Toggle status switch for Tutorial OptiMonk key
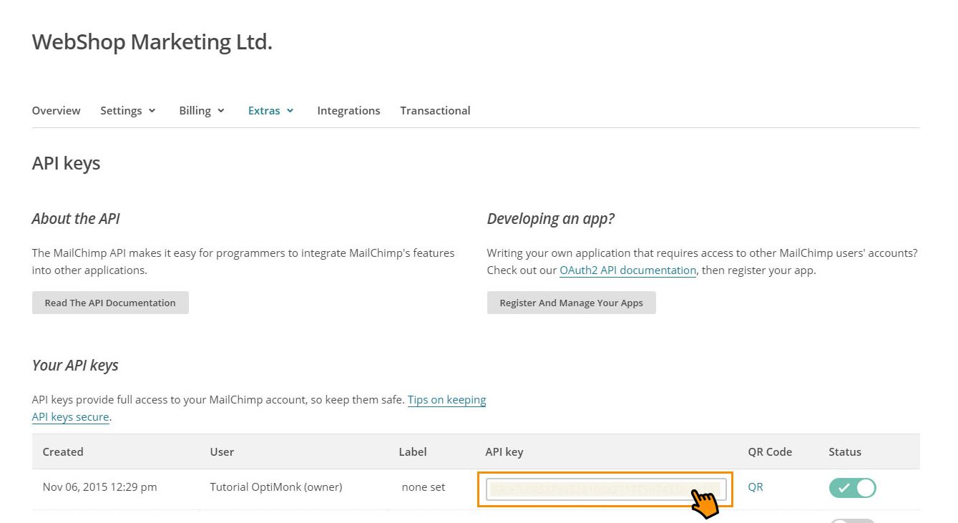This screenshot has height=523, width=958. [852, 488]
